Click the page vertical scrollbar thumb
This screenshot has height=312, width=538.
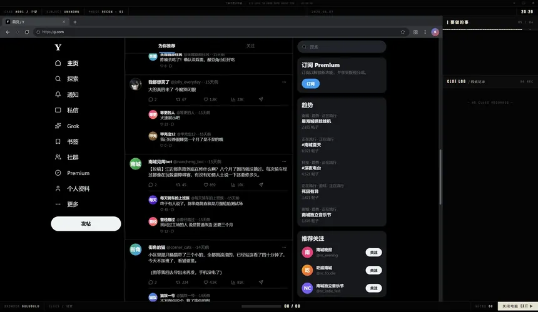(x=440, y=177)
